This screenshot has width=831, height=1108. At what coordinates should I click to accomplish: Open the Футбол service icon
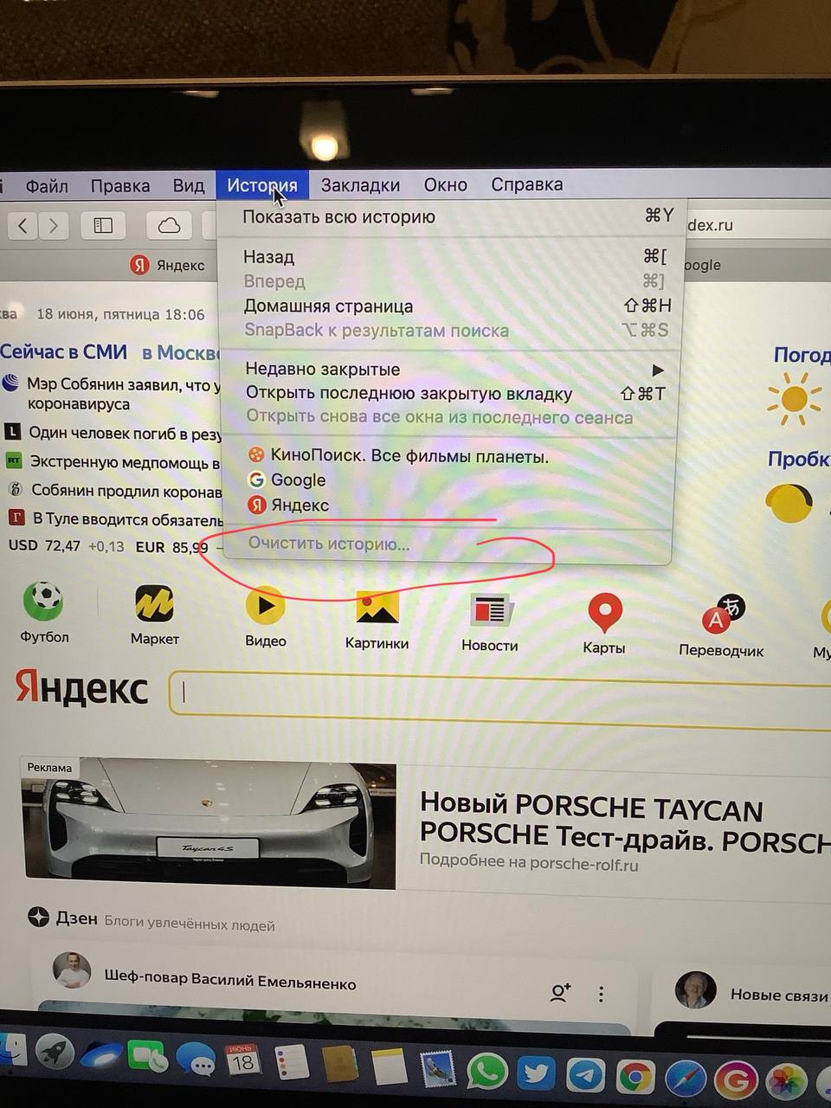point(43,601)
